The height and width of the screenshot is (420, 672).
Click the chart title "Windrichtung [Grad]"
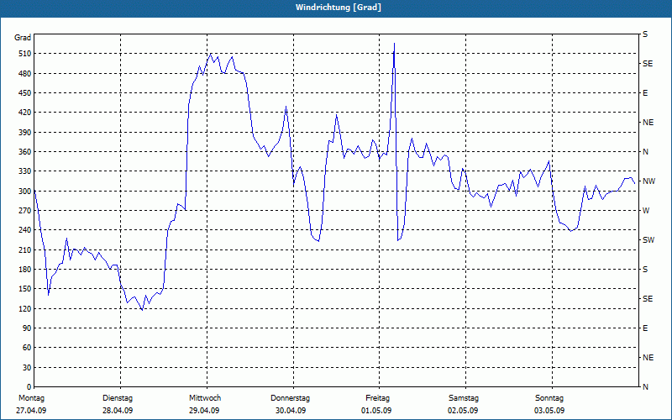[339, 8]
